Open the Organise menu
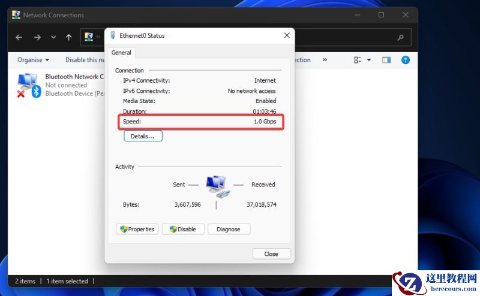480x296 pixels. click(x=33, y=60)
